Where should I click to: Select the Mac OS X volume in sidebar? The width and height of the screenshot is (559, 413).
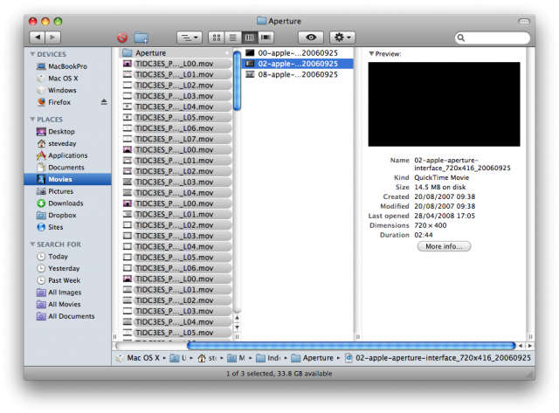(67, 79)
